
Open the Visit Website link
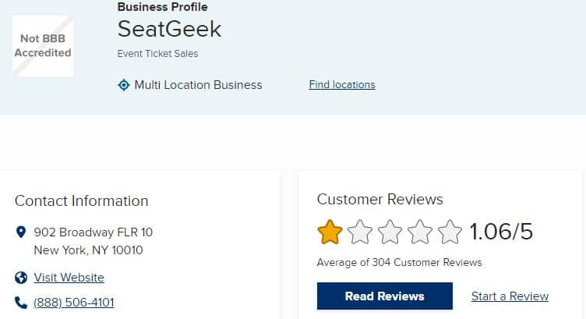point(69,278)
